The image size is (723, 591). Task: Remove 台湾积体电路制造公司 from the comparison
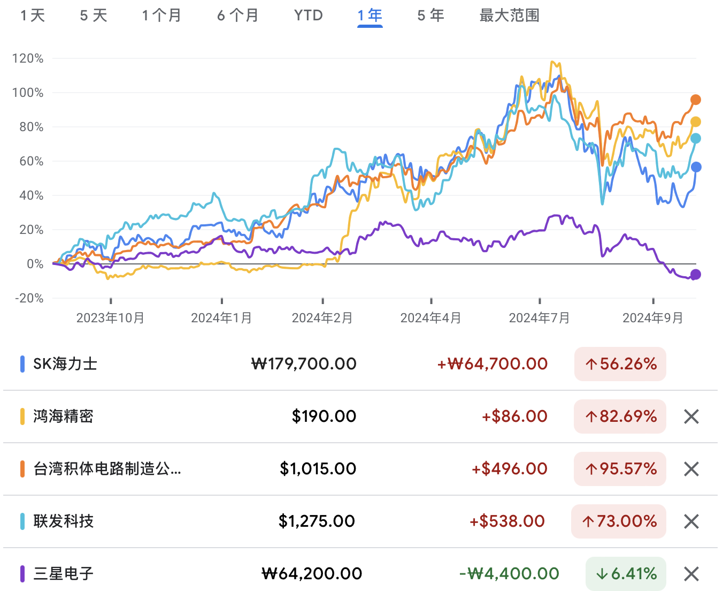click(x=691, y=469)
